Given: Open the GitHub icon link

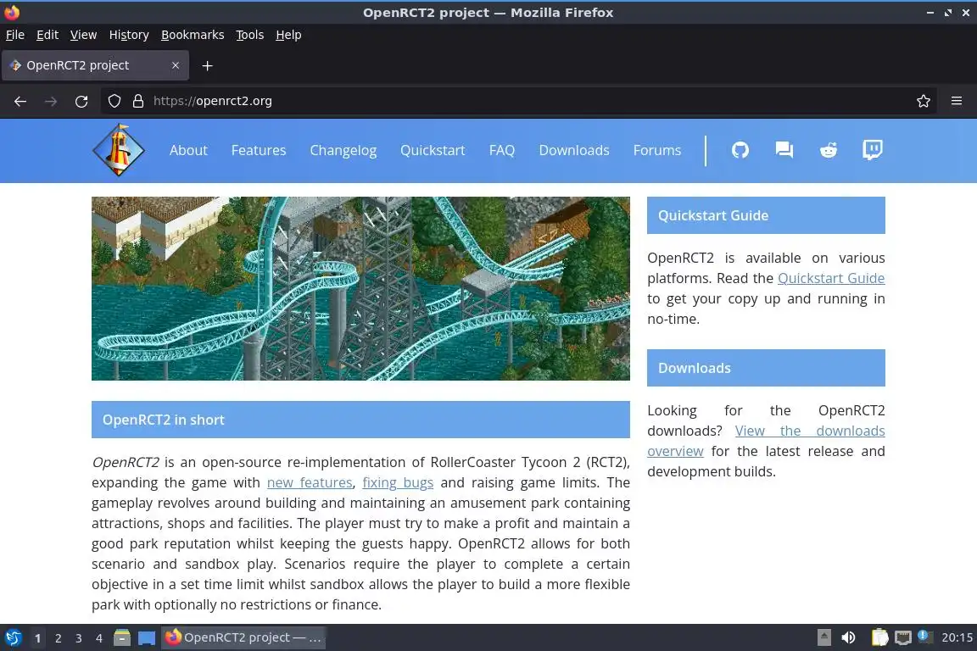Looking at the screenshot, I should coord(740,150).
